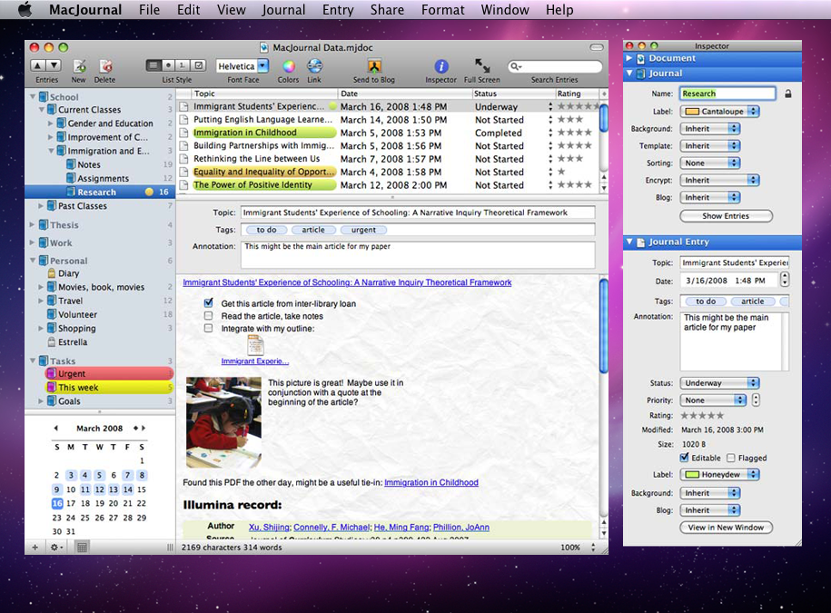Open the attached Immigrant Experie... PDF icon

(255, 345)
